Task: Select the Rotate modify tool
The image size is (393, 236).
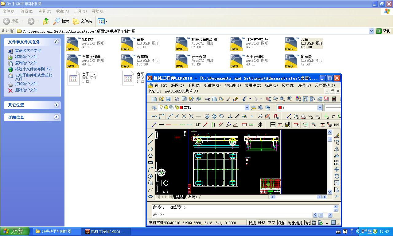Action: tap(337, 176)
